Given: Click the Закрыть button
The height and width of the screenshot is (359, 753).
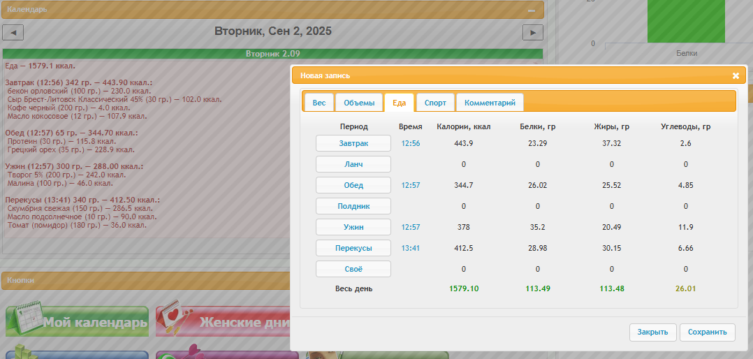Looking at the screenshot, I should (652, 332).
